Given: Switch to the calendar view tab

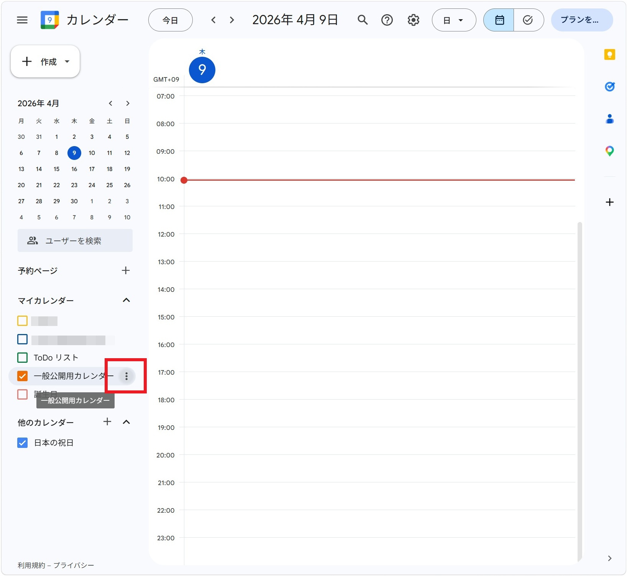Looking at the screenshot, I should tap(499, 20).
